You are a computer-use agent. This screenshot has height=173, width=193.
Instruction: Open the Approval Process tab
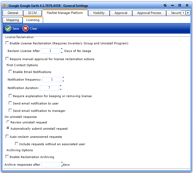tap(149, 13)
